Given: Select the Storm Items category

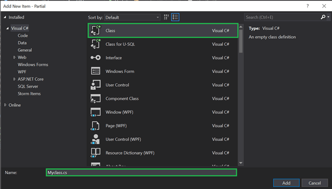Looking at the screenshot, I should 29,93.
